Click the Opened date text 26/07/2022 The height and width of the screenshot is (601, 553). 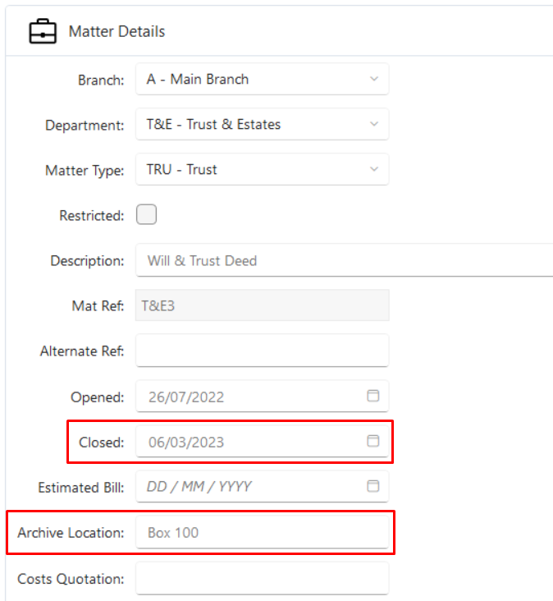tap(186, 397)
